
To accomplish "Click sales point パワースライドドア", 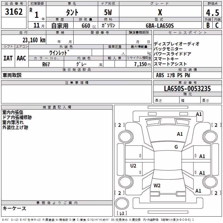I will 173,54.
